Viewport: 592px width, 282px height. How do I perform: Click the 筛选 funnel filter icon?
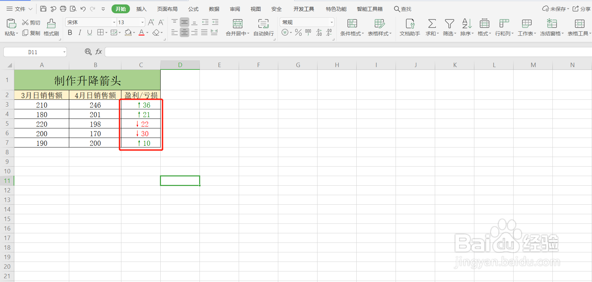pos(449,23)
